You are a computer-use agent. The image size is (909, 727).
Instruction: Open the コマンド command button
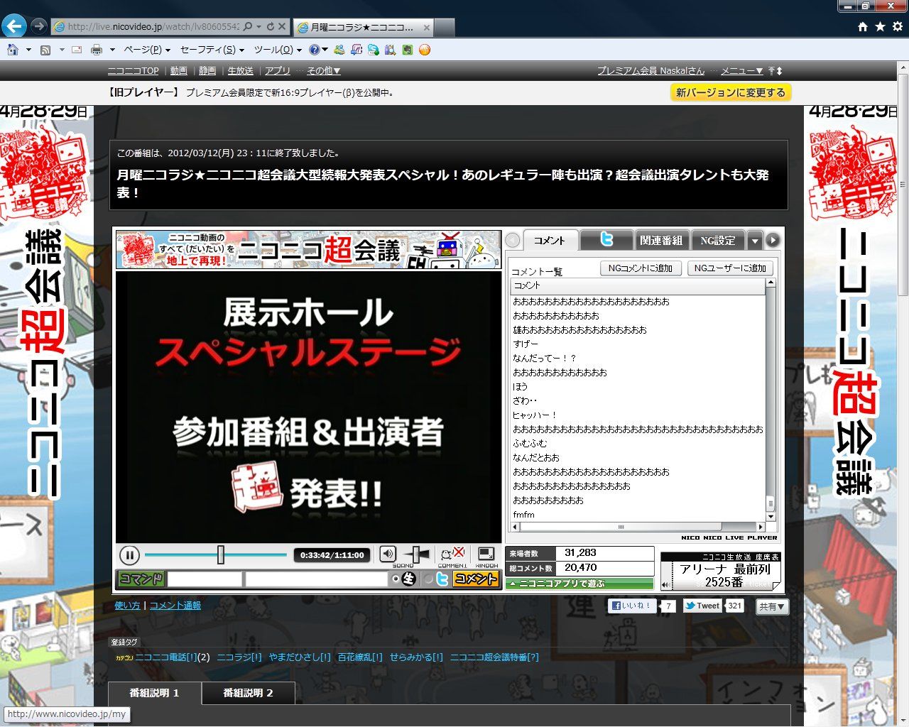pos(141,579)
